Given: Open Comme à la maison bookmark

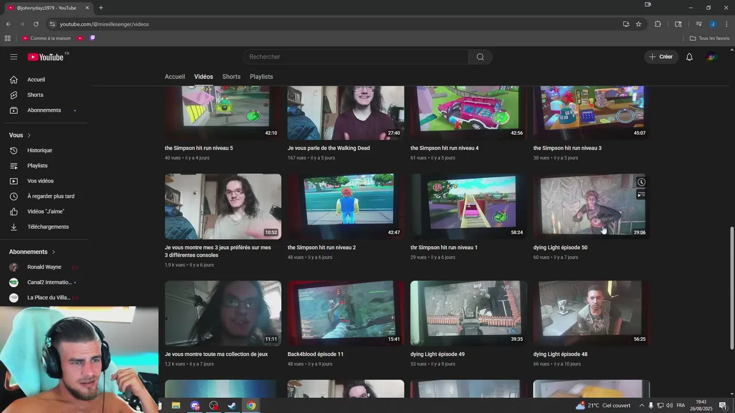Looking at the screenshot, I should pos(47,38).
